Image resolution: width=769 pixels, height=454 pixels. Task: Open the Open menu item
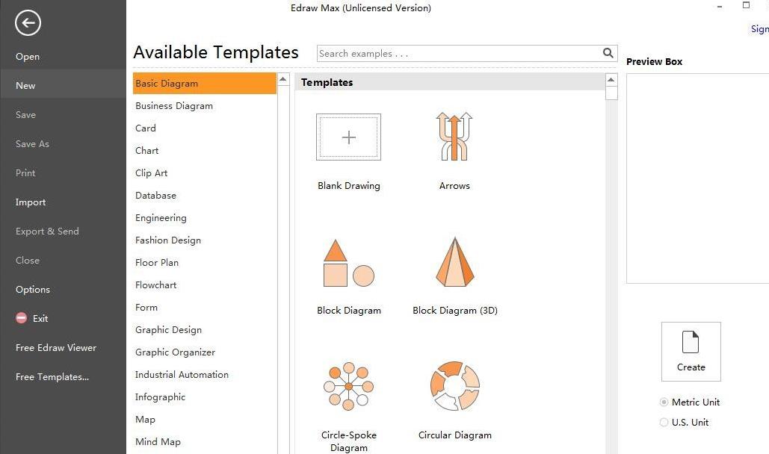tap(28, 57)
